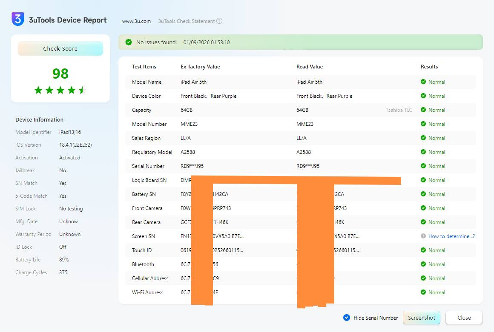Open the www.3u.com link
This screenshot has width=494, height=332.
136,21
